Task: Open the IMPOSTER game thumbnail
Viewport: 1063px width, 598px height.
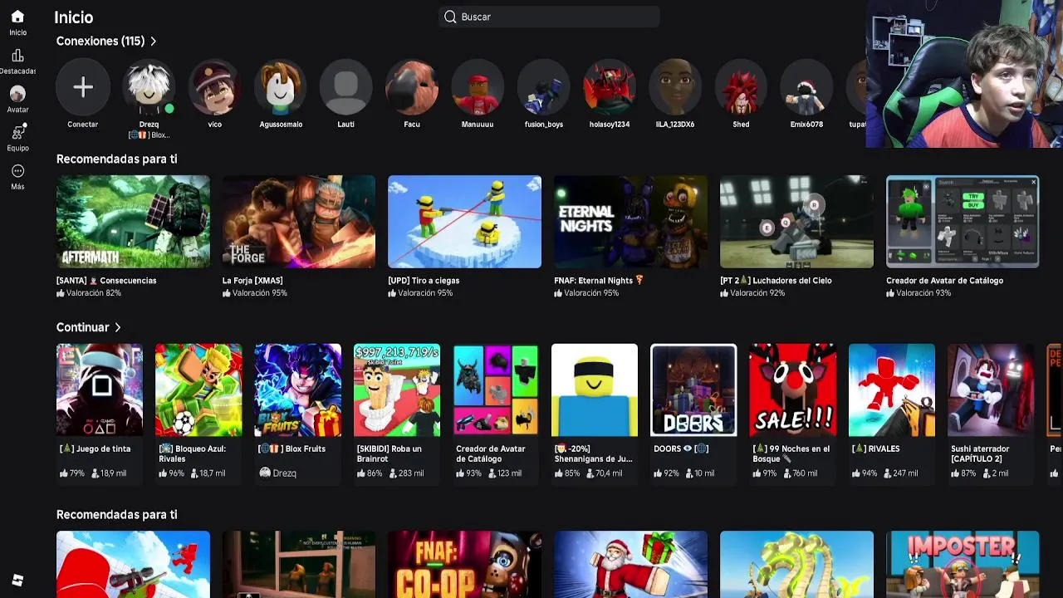Action: (963, 564)
